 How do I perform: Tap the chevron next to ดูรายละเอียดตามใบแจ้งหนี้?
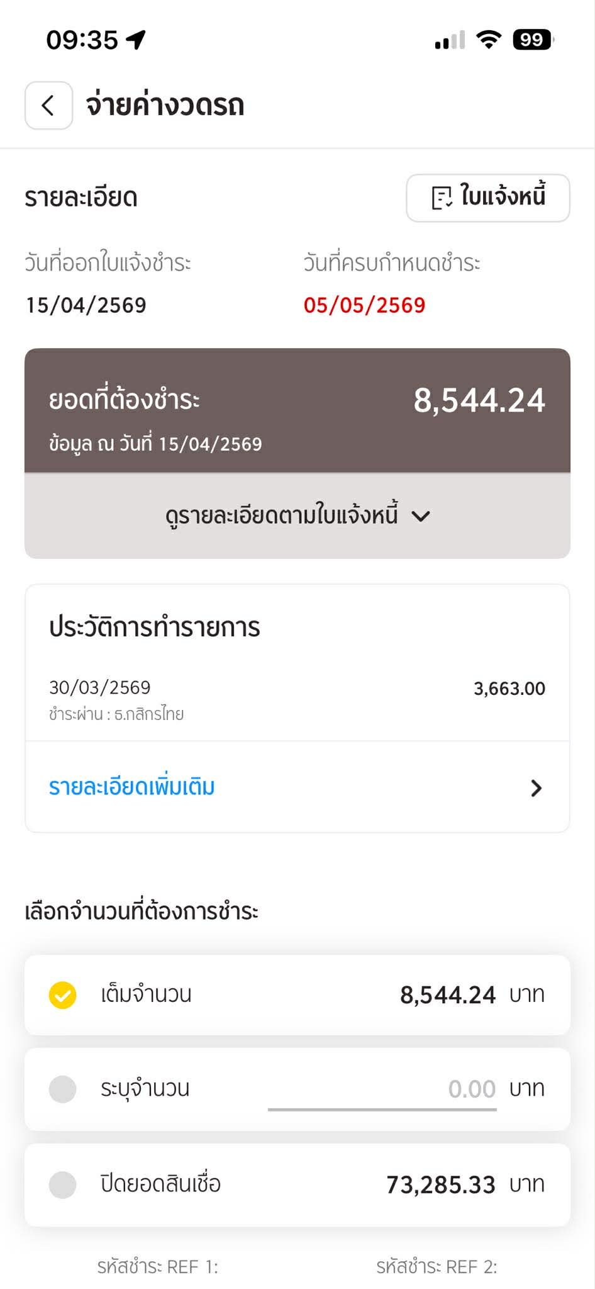420,516
